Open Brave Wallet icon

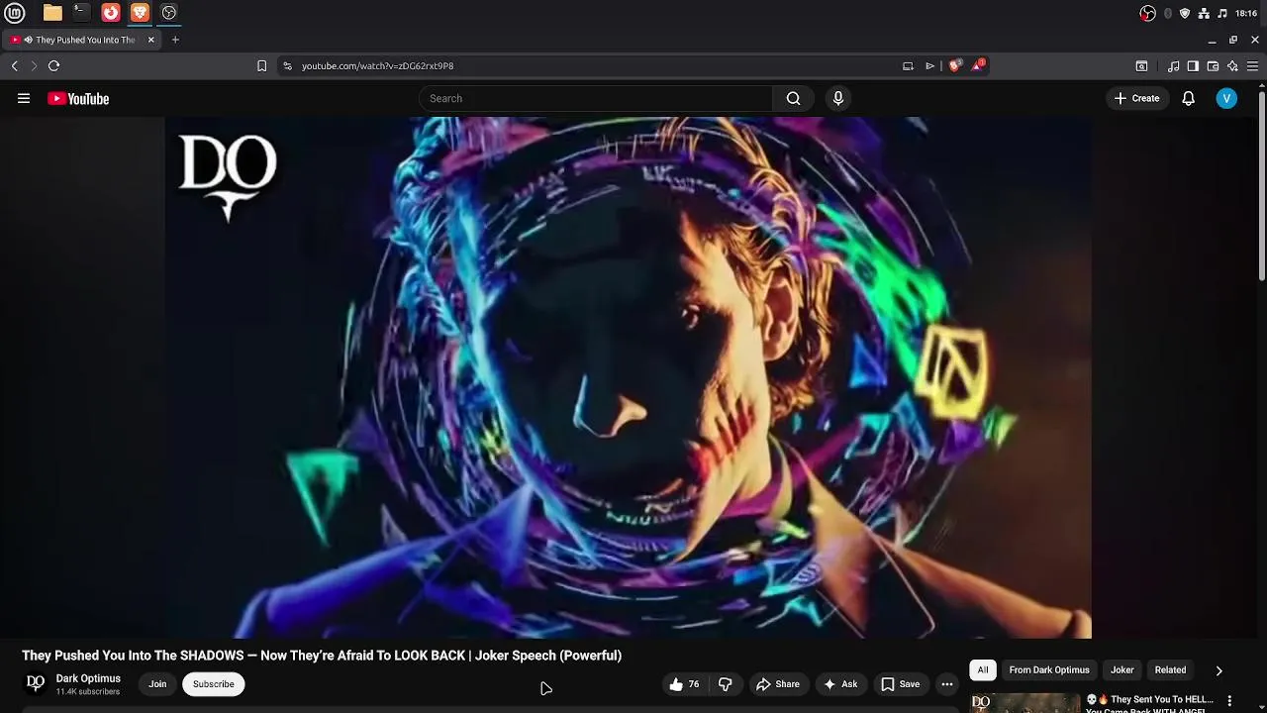click(x=1213, y=66)
